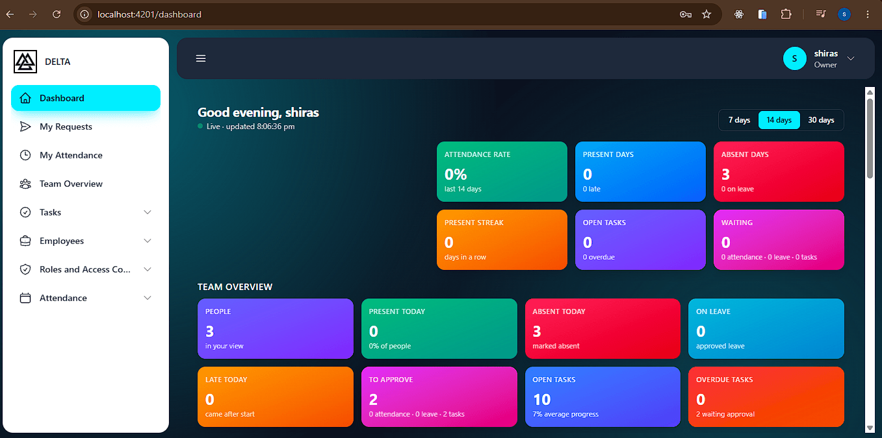This screenshot has height=438, width=882.
Task: Click the clock icon beside My Attendance
Action: pyautogui.click(x=25, y=155)
